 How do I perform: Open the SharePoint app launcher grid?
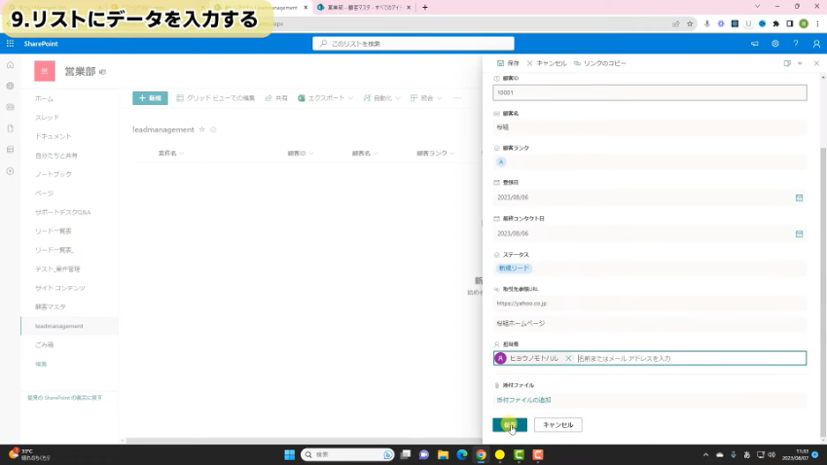pos(10,44)
